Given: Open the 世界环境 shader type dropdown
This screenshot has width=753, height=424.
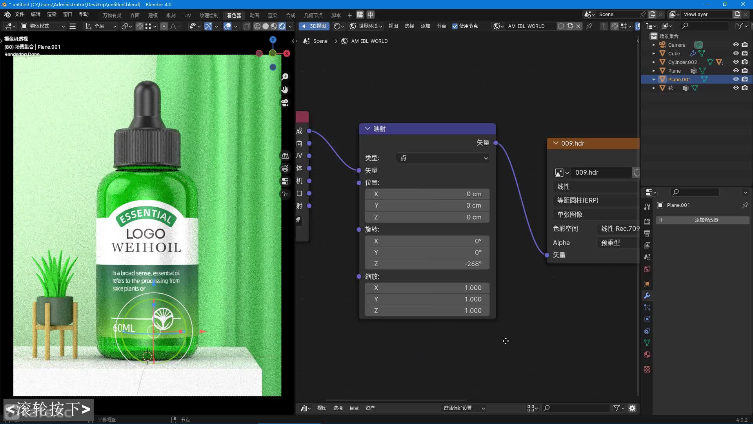Looking at the screenshot, I should point(366,26).
